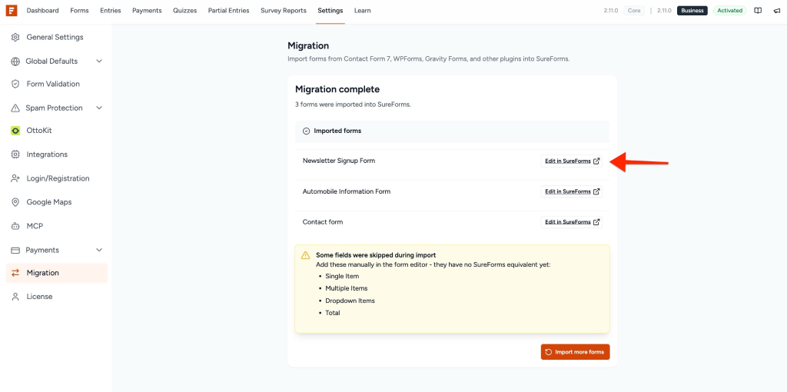
Task: Click the Import more forms button
Action: tap(575, 352)
